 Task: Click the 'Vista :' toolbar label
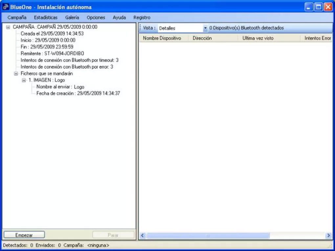click(x=149, y=28)
